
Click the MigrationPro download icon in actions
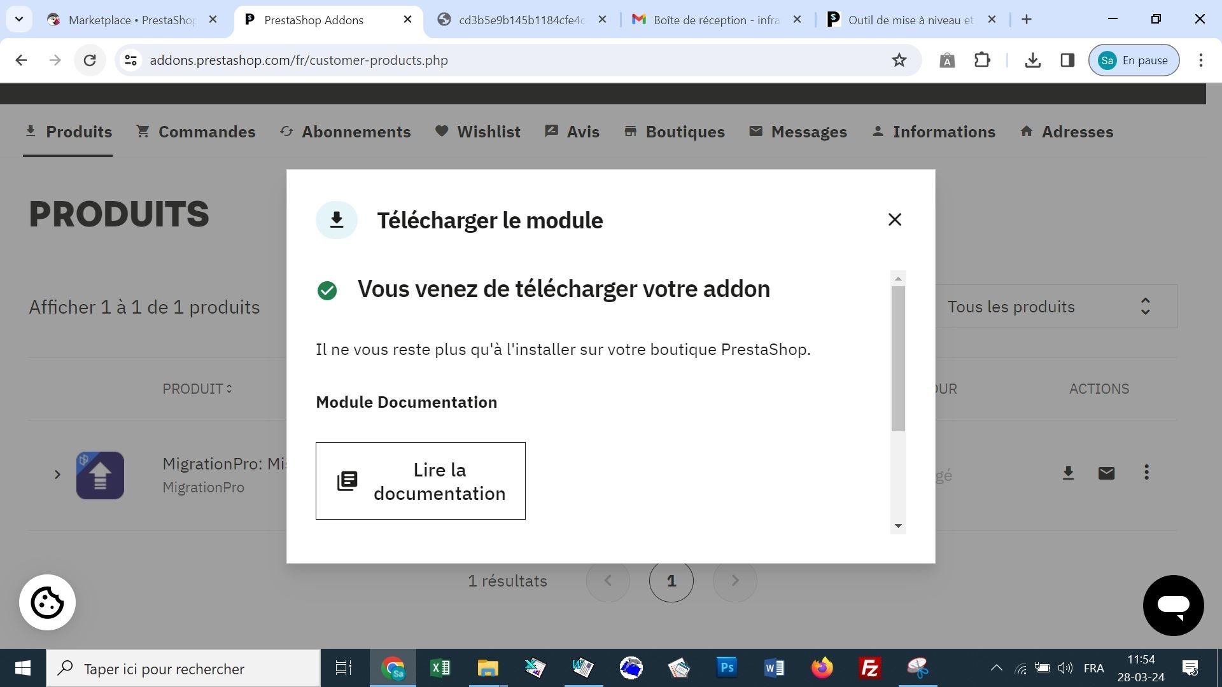tap(1068, 473)
